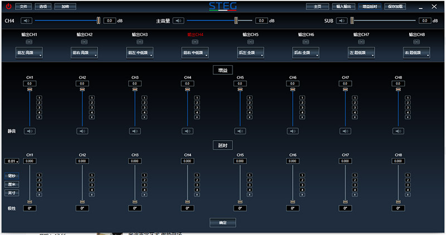Open the 前左 中低频 dropdown for 输出CH3
The image size is (446, 235).
(140, 52)
